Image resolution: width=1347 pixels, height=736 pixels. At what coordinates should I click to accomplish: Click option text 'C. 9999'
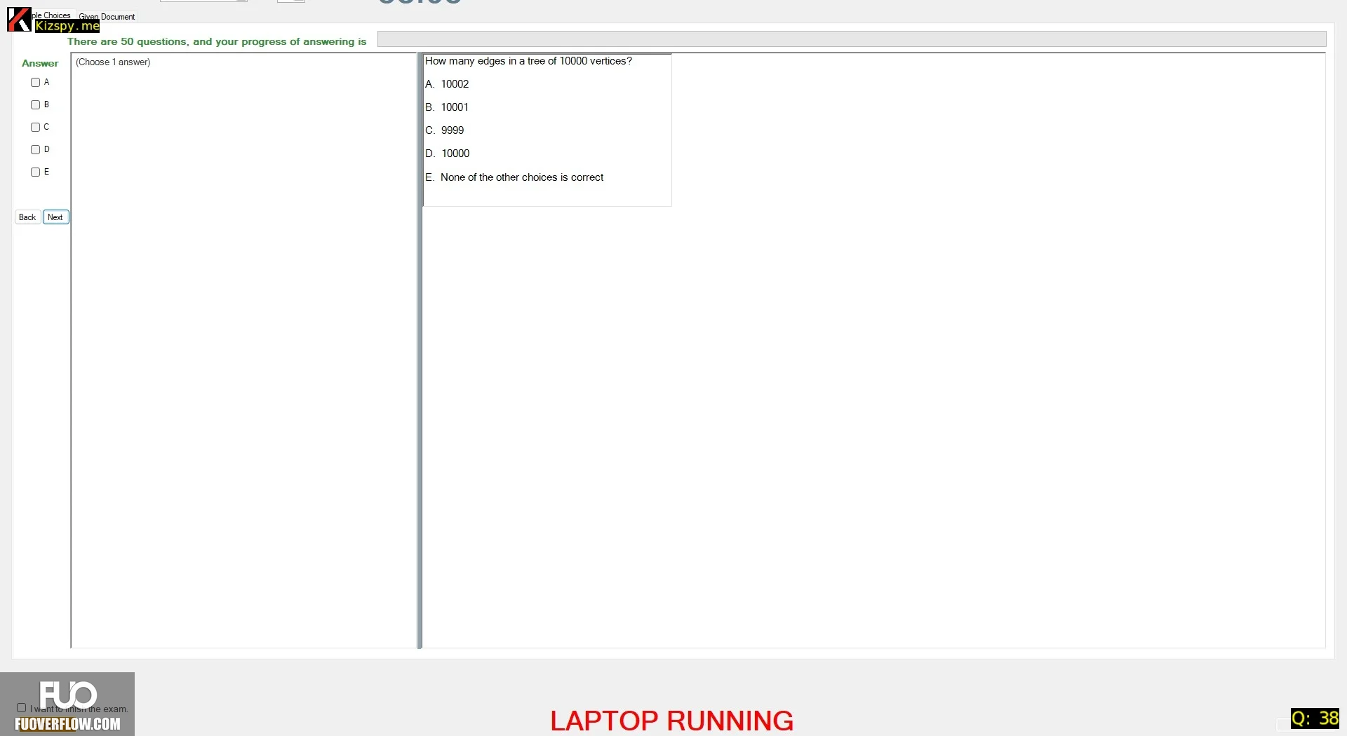point(445,130)
